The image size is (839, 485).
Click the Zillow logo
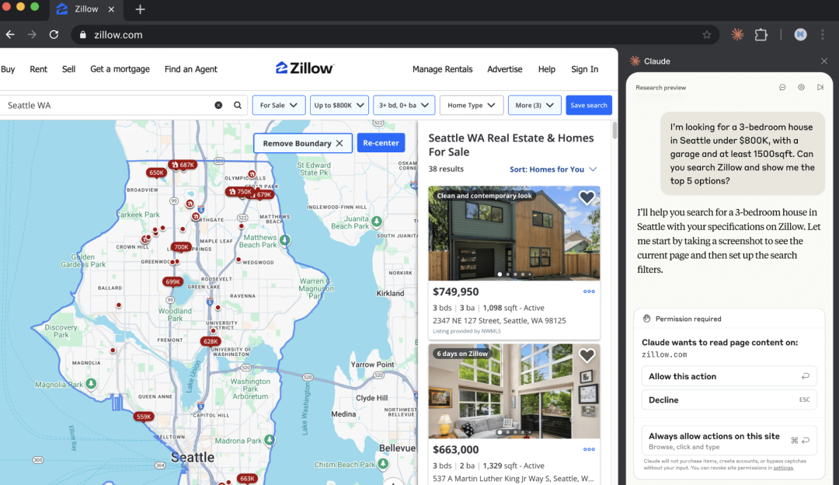tap(305, 68)
